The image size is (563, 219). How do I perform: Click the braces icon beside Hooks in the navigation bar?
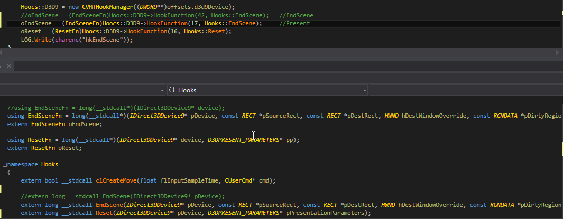pyautogui.click(x=172, y=90)
